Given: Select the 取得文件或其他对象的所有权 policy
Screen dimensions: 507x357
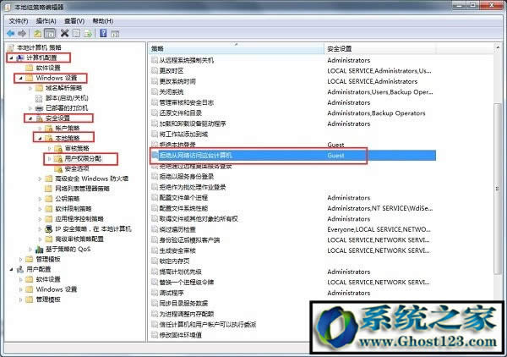Looking at the screenshot, I should point(199,219).
